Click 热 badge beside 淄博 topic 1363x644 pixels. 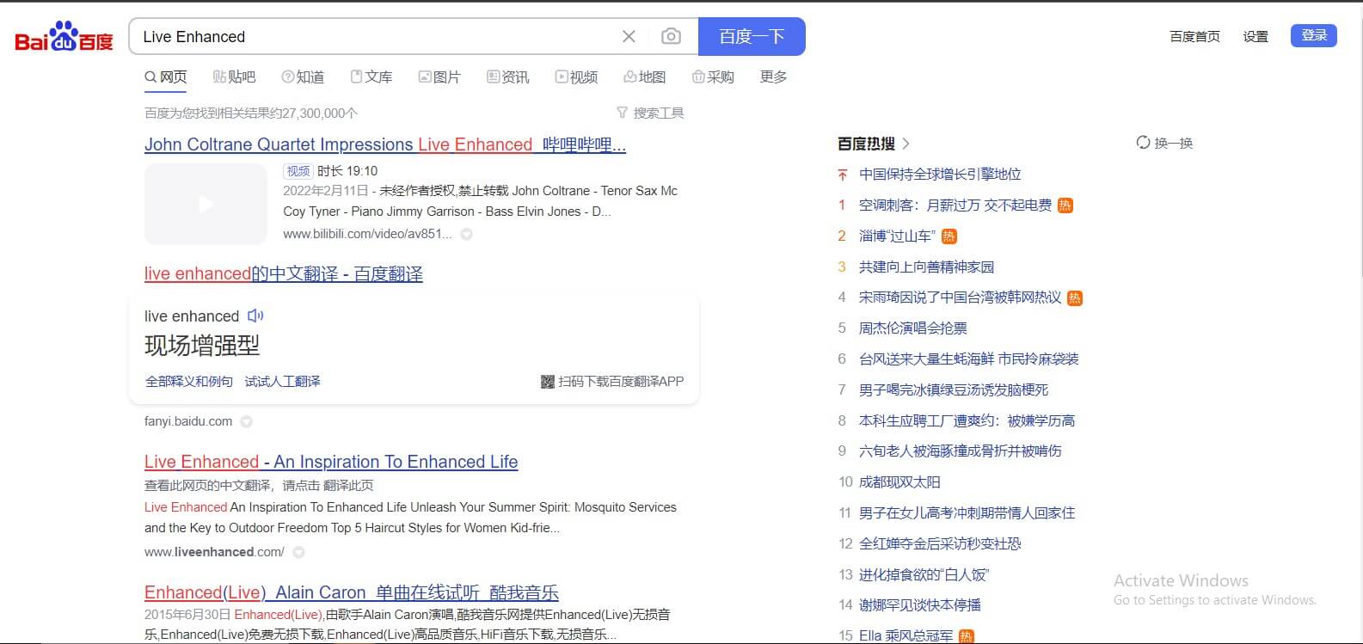(949, 236)
